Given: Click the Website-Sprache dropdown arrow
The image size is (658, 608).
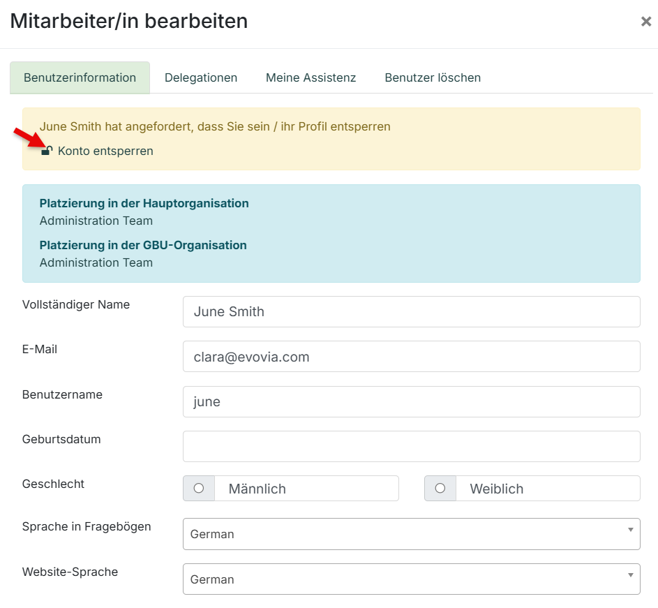Looking at the screenshot, I should (630, 575).
